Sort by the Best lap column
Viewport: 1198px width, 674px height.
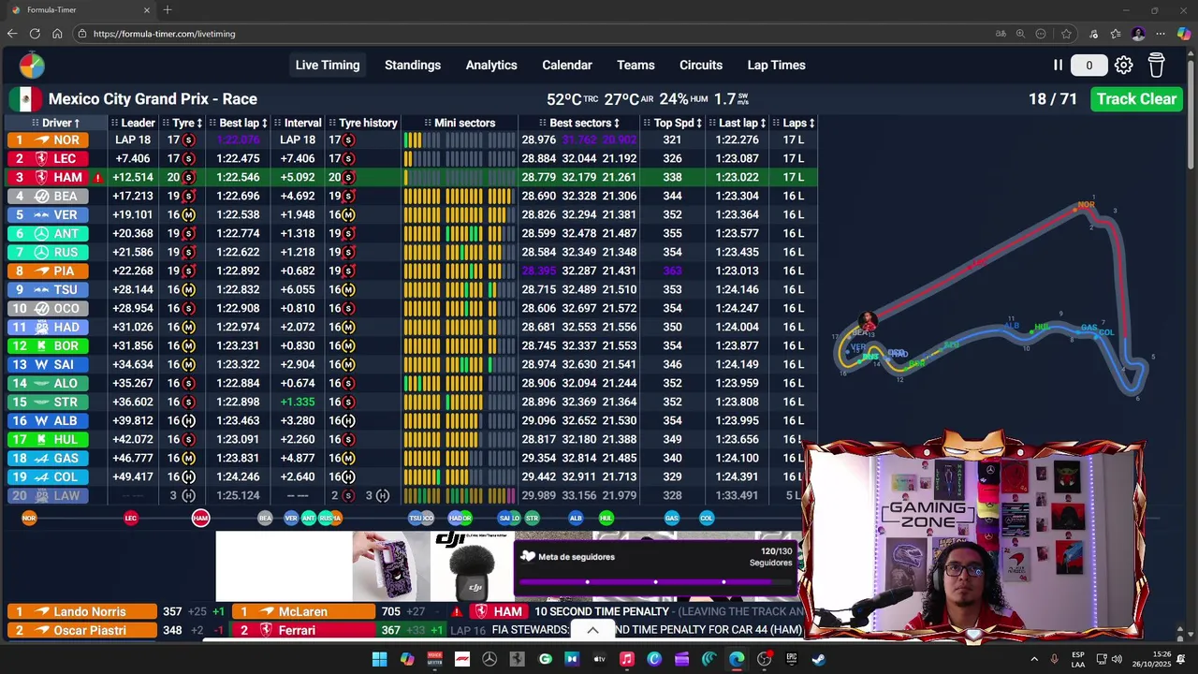239,123
